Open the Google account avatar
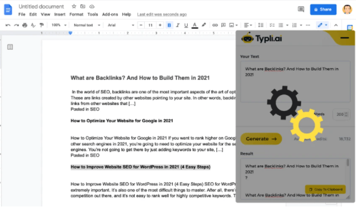 click(347, 9)
